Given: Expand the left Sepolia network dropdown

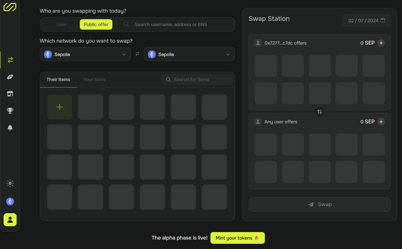Looking at the screenshot, I should point(85,54).
